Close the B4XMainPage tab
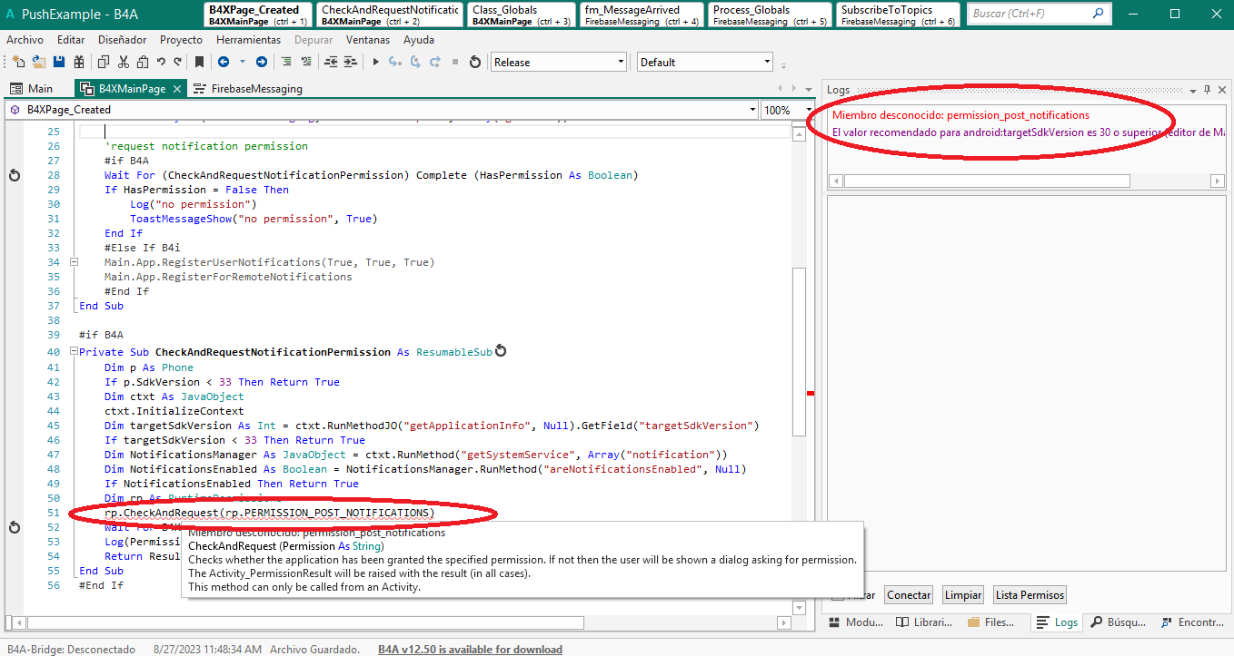Viewport: 1234px width, 656px height. [177, 89]
